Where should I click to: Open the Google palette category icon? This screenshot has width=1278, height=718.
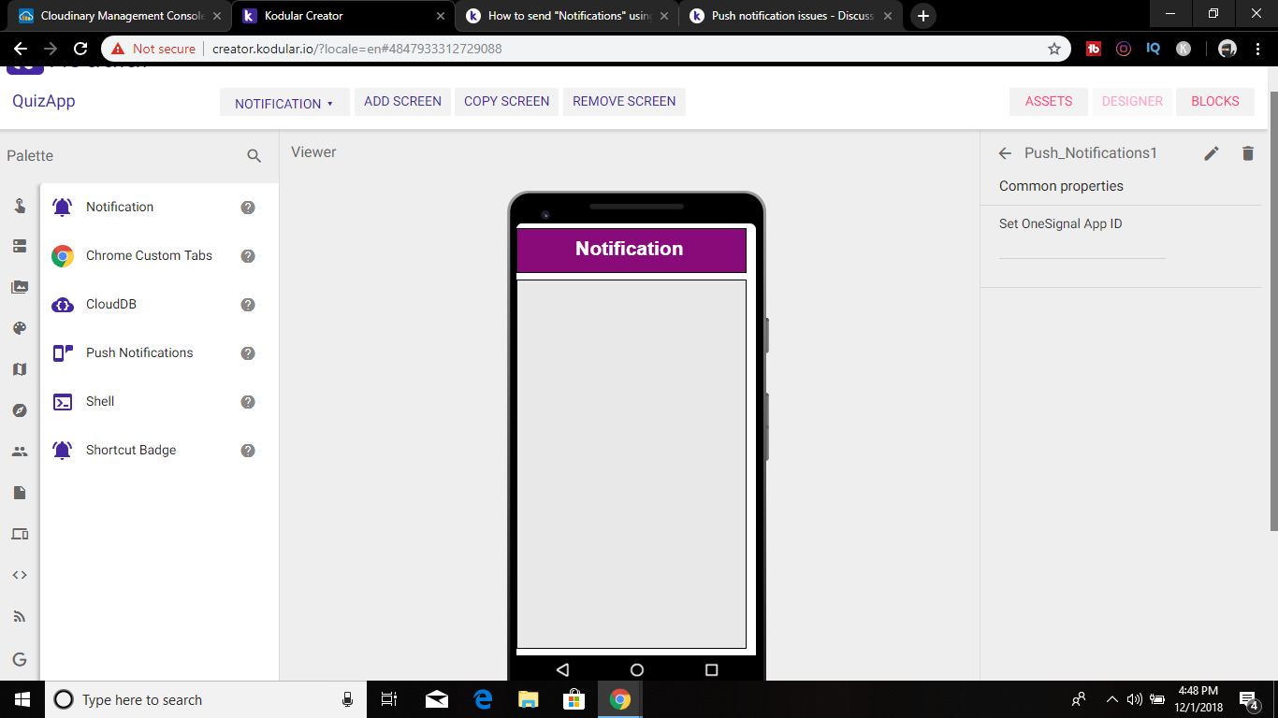20,659
